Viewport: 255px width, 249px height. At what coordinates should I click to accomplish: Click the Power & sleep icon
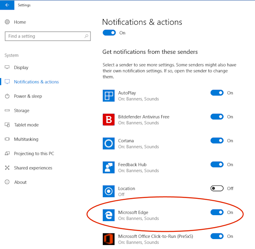coord(7,96)
